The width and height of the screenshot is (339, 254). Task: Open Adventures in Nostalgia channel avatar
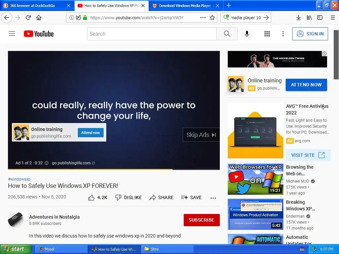[16, 220]
